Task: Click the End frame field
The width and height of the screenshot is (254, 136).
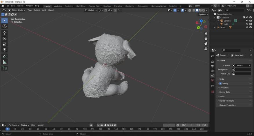Action: pyautogui.click(x=202, y=125)
